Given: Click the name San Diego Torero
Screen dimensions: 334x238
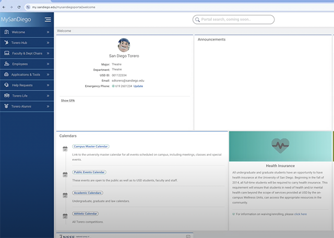Looking at the screenshot, I should (124, 56).
